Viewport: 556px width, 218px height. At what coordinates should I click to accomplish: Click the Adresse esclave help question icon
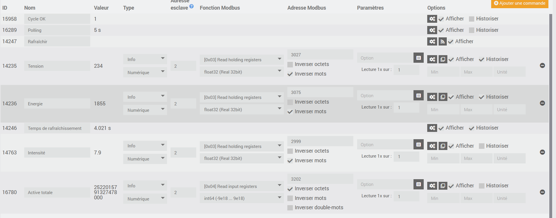tap(192, 6)
